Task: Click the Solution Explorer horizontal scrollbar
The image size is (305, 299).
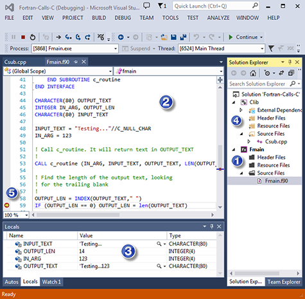Action: tap(265, 273)
